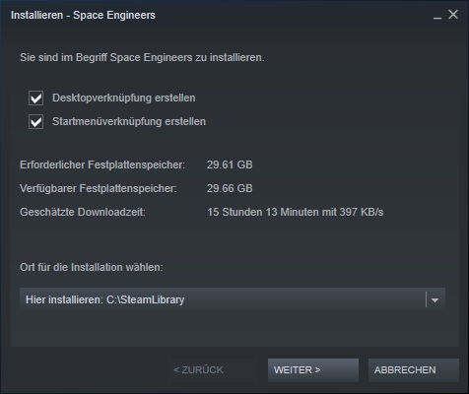
Task: Click the Ort für die Installation wählen label
Action: click(x=92, y=267)
